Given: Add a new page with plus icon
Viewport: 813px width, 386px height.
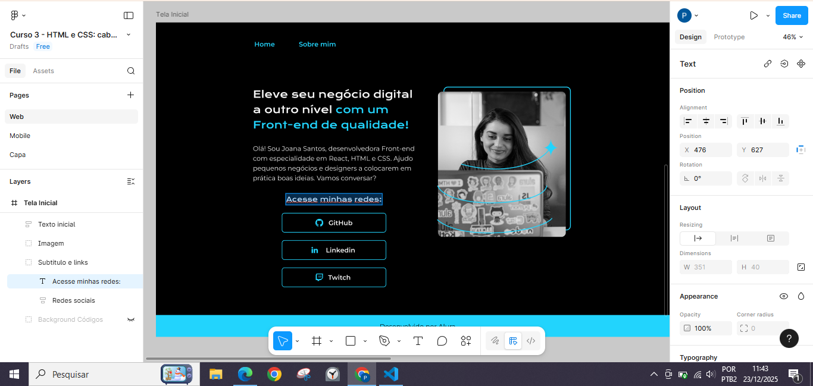Looking at the screenshot, I should pyautogui.click(x=131, y=95).
